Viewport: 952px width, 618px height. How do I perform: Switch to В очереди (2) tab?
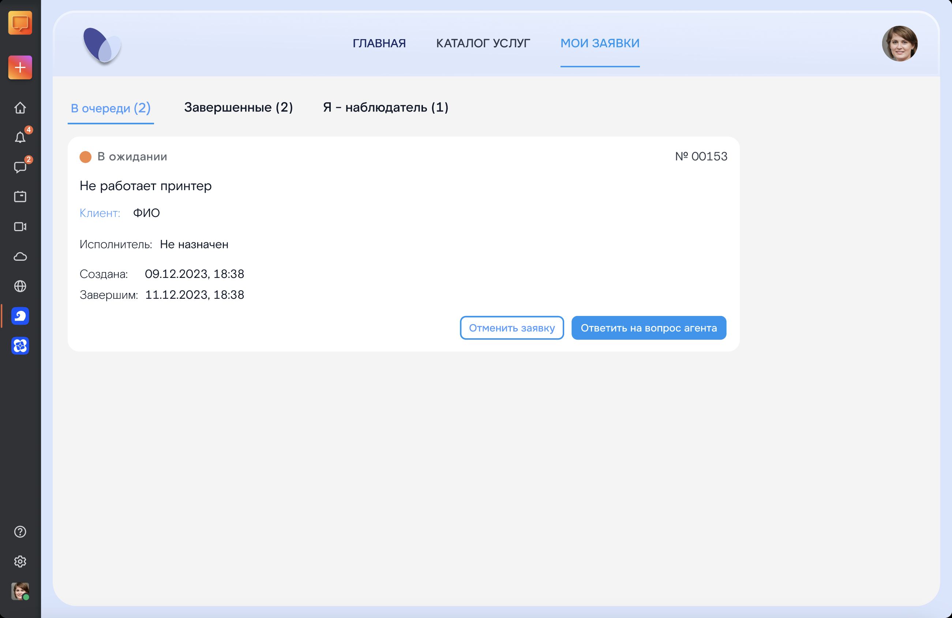coord(111,108)
